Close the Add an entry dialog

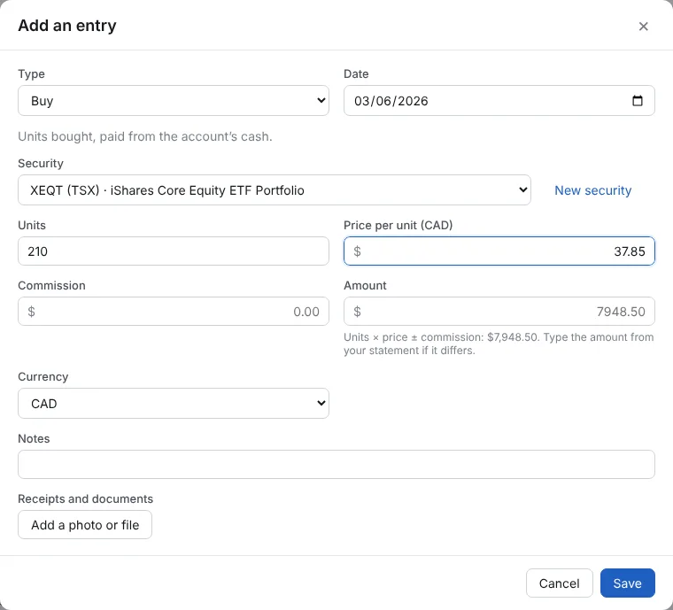click(643, 27)
